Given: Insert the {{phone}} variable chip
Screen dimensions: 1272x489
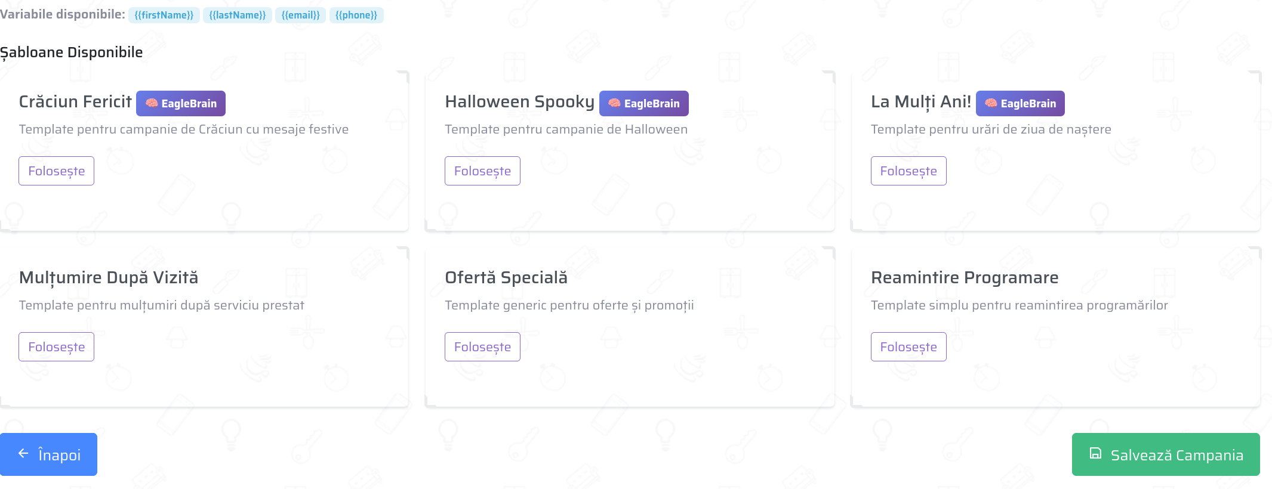Looking at the screenshot, I should (356, 15).
